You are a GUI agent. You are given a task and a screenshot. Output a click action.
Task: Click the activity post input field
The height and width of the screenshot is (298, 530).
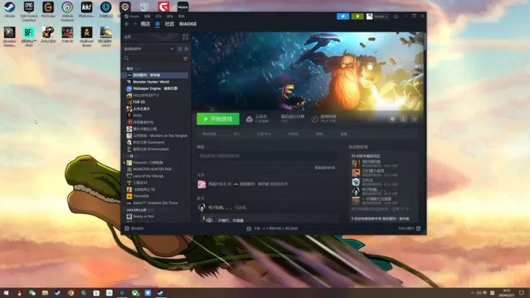tap(267, 156)
